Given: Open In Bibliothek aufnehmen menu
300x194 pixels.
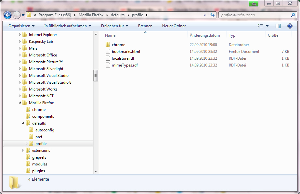Looking at the screenshot, I should 68,26.
